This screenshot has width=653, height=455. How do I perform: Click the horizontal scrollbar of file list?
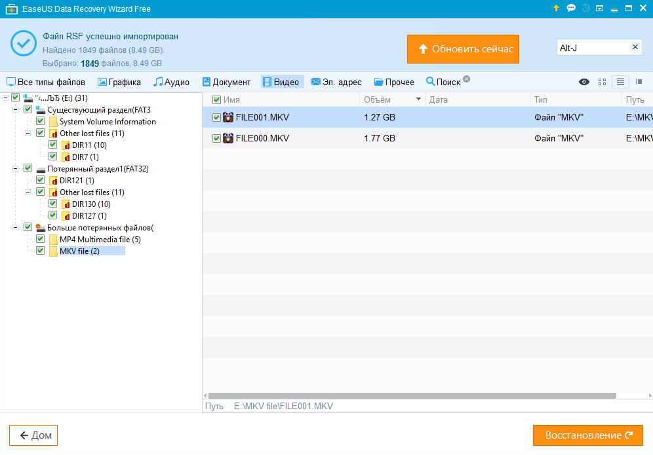coord(412,395)
